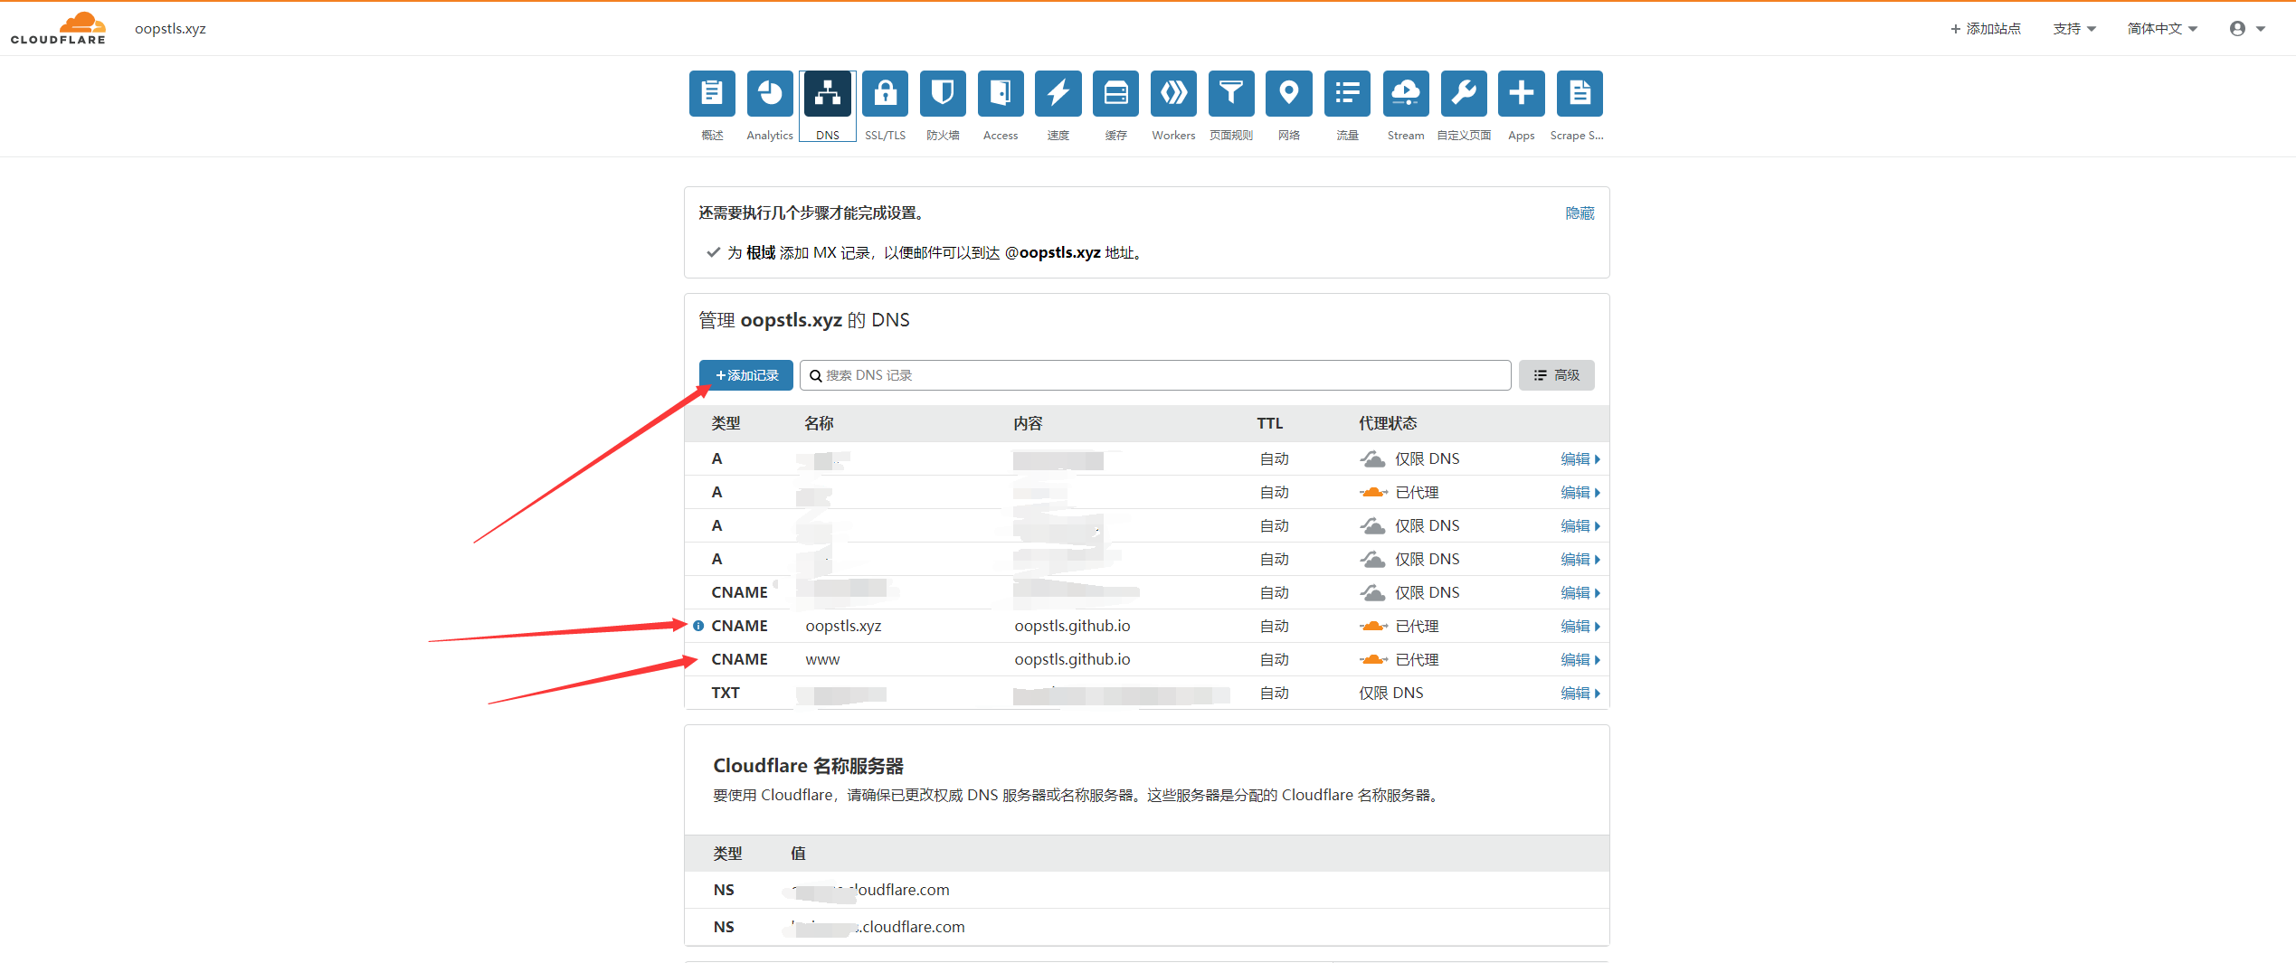Click the 隐藏 hide link
This screenshot has height=963, width=2296.
(x=1580, y=213)
